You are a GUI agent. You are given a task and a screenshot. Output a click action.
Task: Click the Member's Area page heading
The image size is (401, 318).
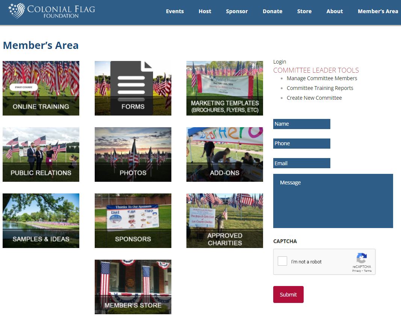pos(41,45)
